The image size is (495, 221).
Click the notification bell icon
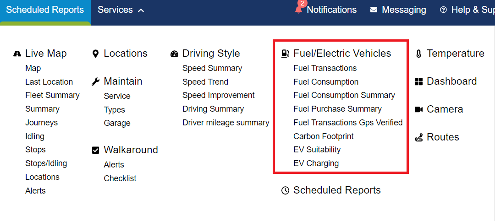[x=298, y=10]
